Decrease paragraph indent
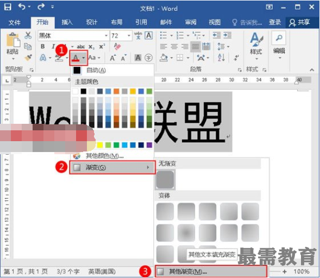Image resolution: width=320 pixels, height=278 pixels. pos(217,35)
